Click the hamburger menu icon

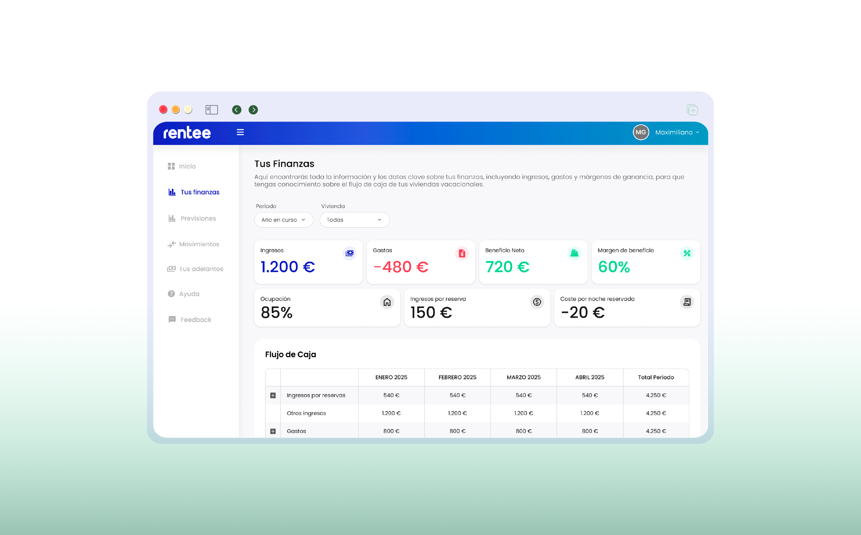tap(240, 132)
